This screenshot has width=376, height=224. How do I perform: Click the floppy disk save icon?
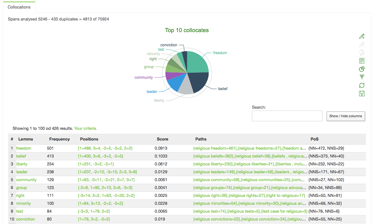tap(362, 94)
